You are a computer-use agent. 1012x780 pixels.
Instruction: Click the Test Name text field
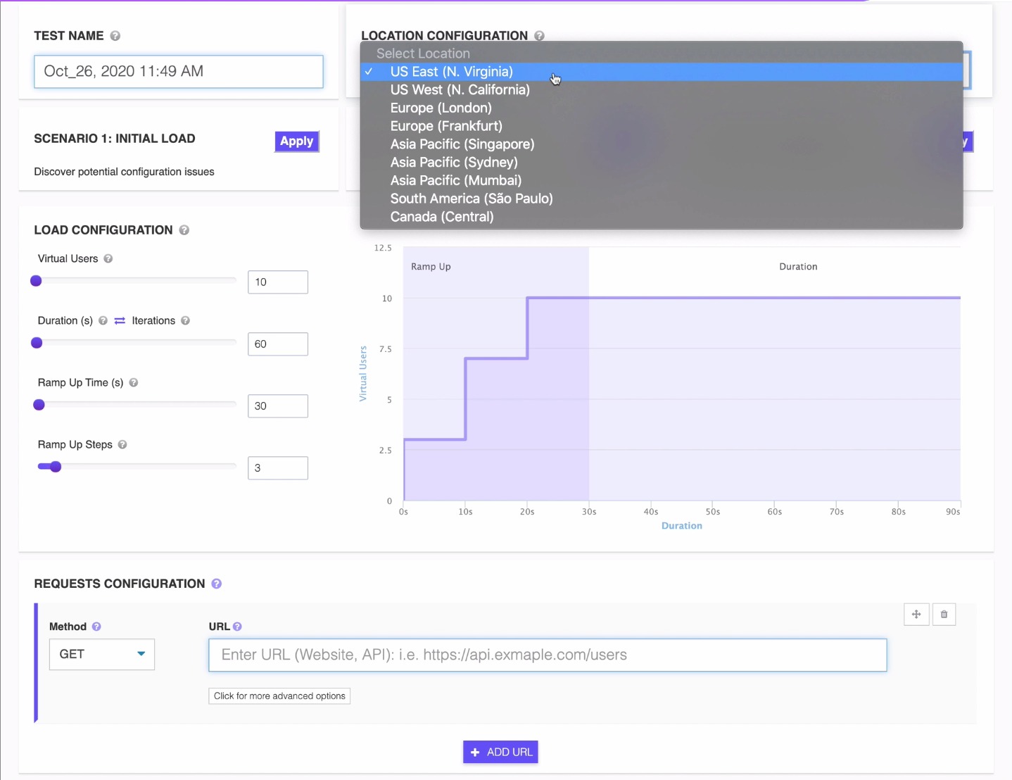[179, 72]
